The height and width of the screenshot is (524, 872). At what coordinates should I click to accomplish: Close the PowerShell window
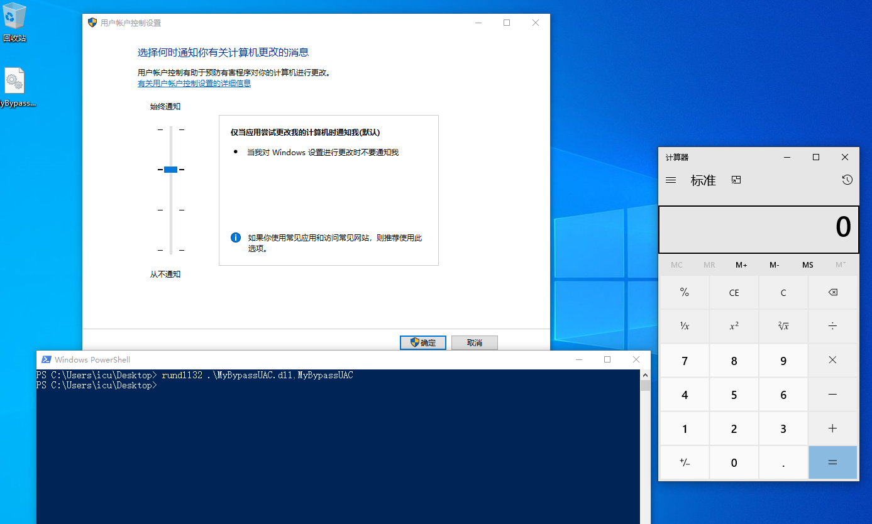pyautogui.click(x=636, y=359)
